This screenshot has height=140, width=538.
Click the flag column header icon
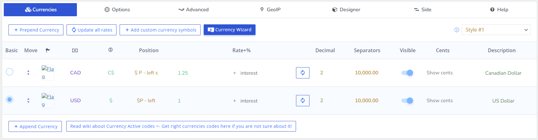(x=48, y=50)
